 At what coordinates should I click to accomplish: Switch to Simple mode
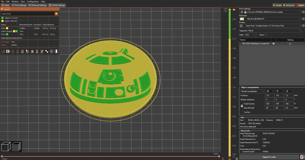[277, 5]
